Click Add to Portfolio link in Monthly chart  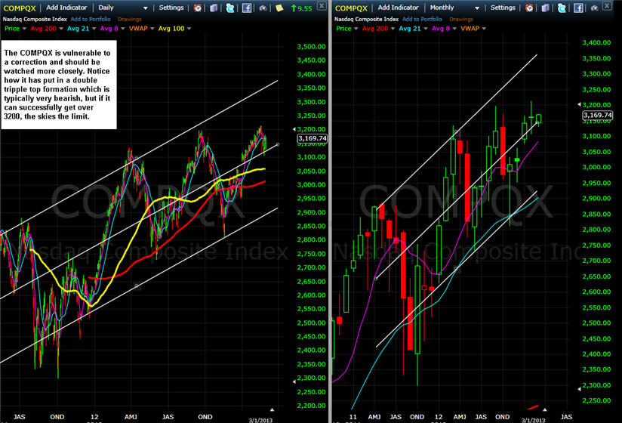click(x=422, y=19)
